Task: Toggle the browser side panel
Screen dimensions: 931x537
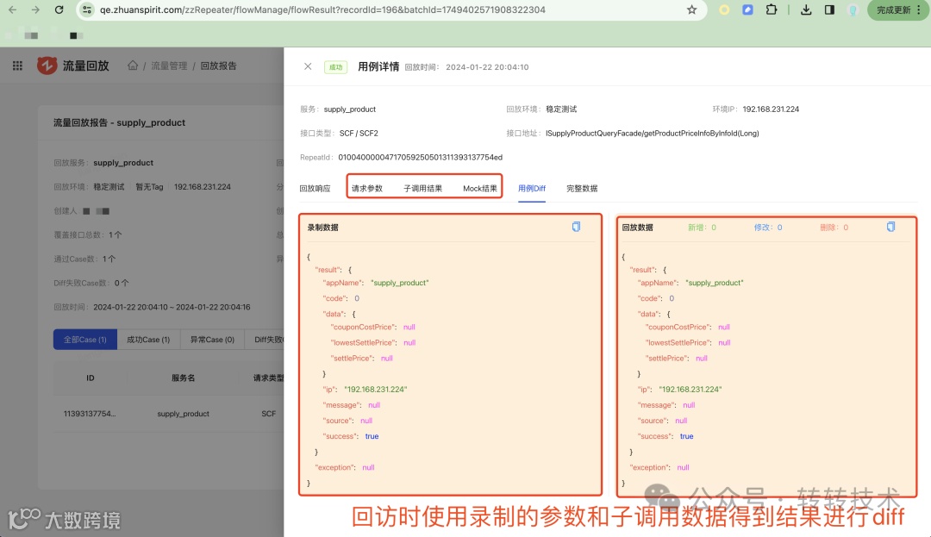Action: pos(829,9)
